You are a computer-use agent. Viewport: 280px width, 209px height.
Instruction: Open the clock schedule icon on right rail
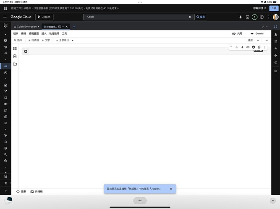pyautogui.click(x=276, y=62)
